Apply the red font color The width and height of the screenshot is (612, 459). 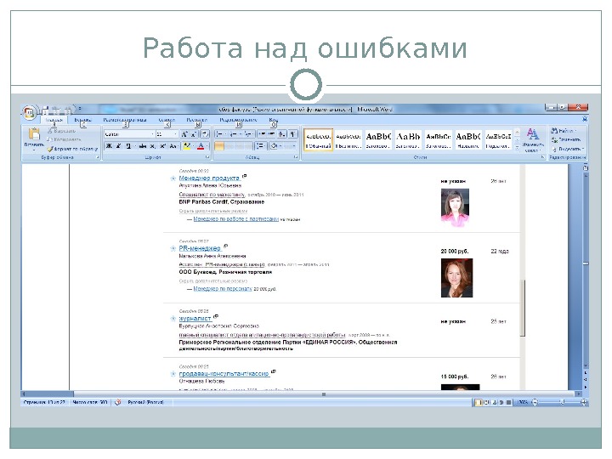(x=201, y=146)
